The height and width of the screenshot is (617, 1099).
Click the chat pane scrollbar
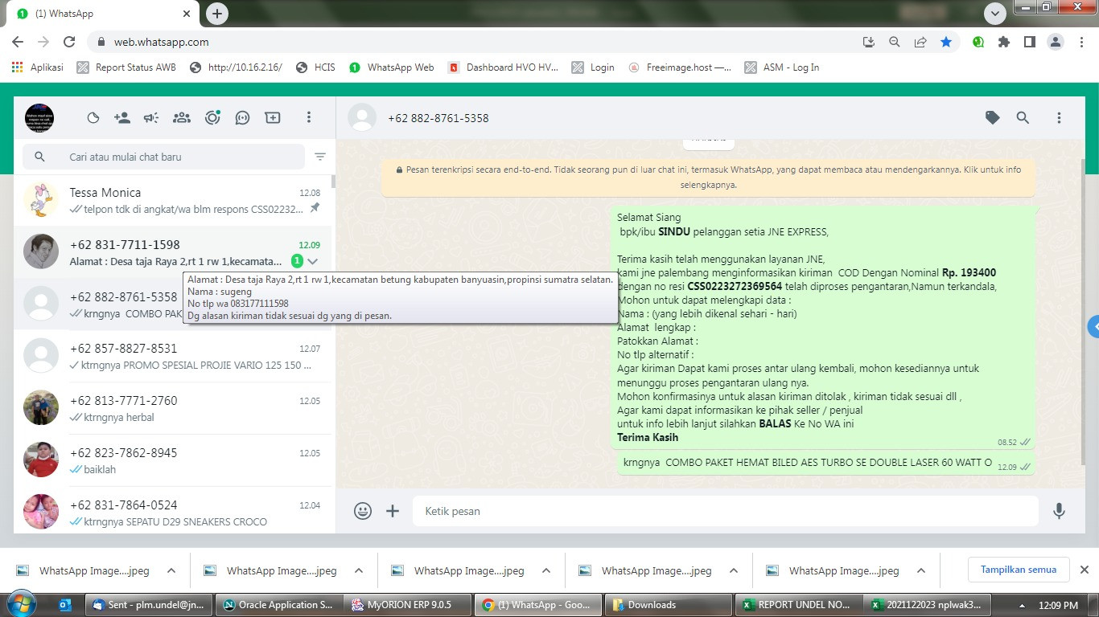pyautogui.click(x=1083, y=313)
